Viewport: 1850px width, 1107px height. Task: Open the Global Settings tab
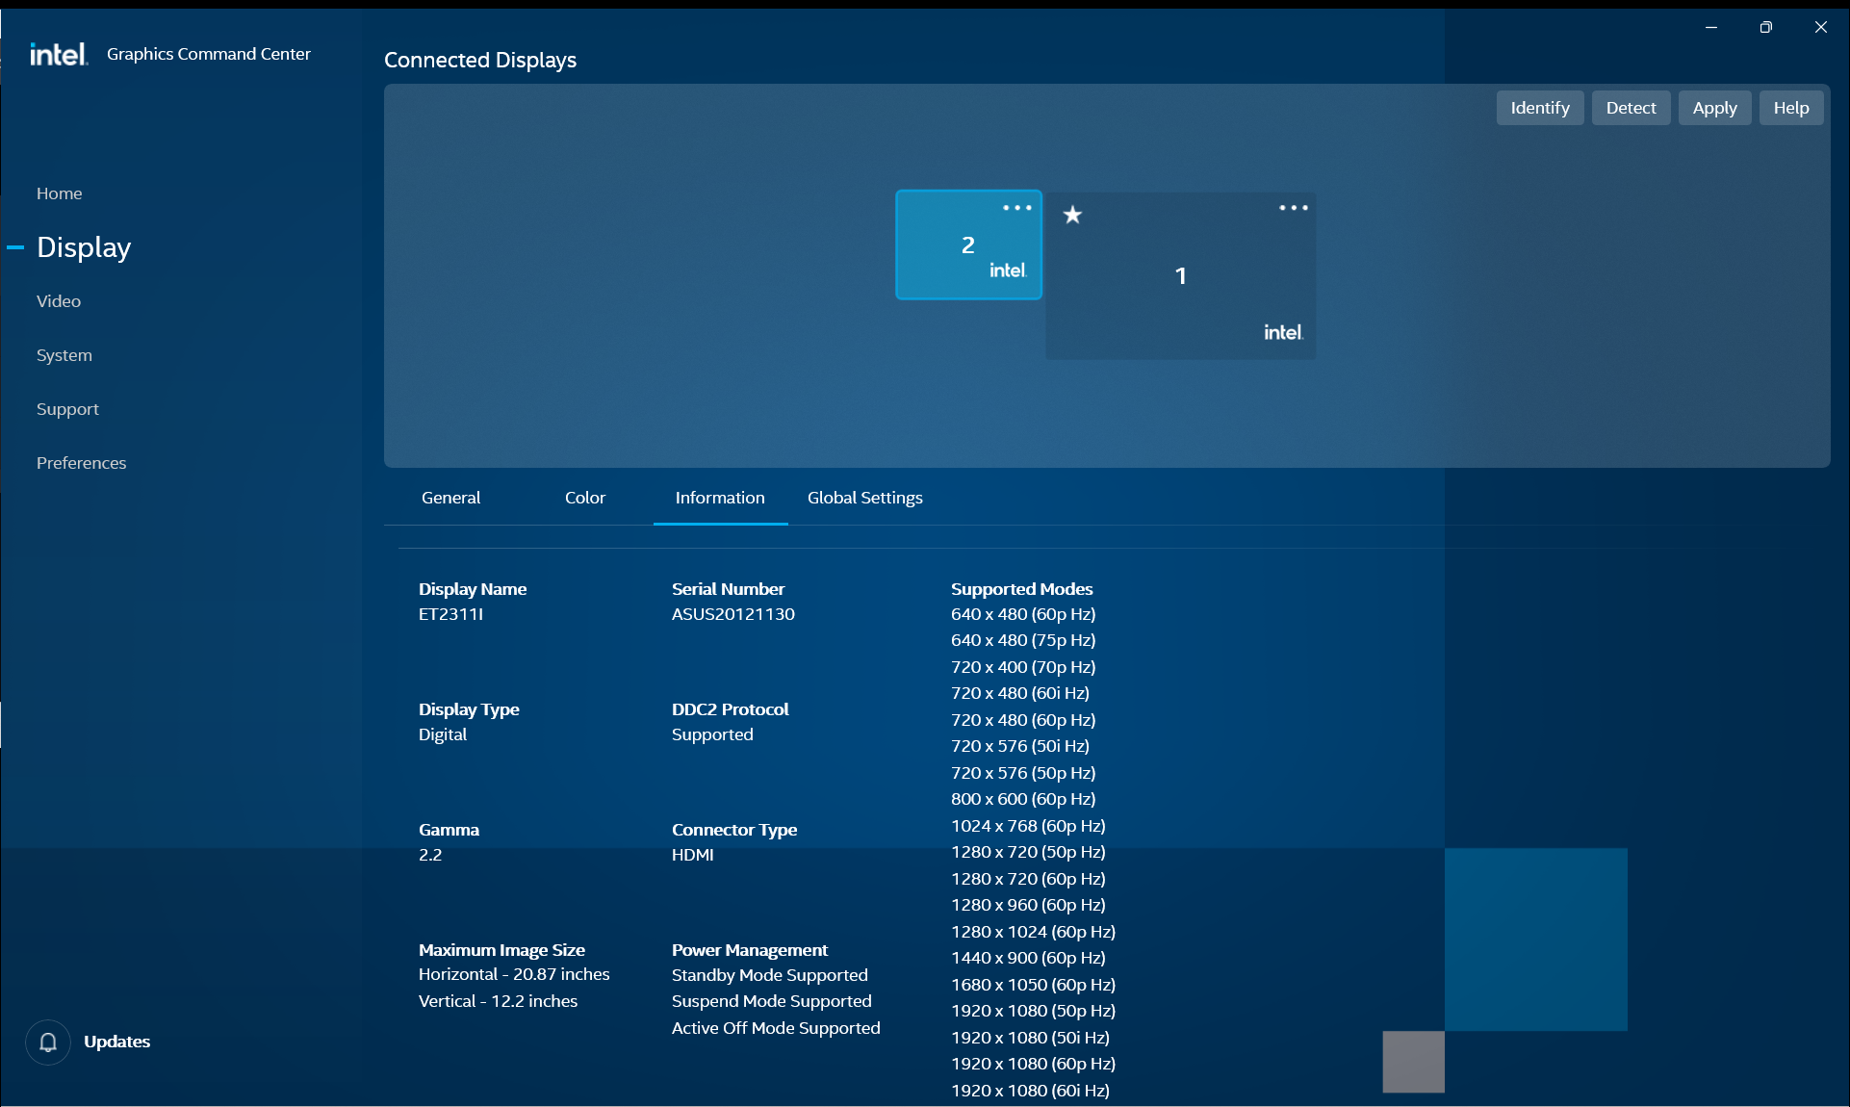[864, 498]
